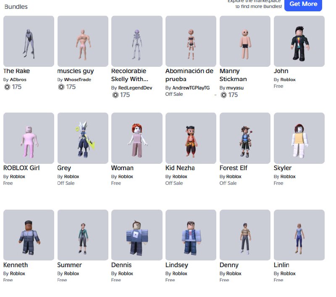Viewport: 336px width, 297px height.
Task: Click the Forest Elf title text
Action: (234, 168)
